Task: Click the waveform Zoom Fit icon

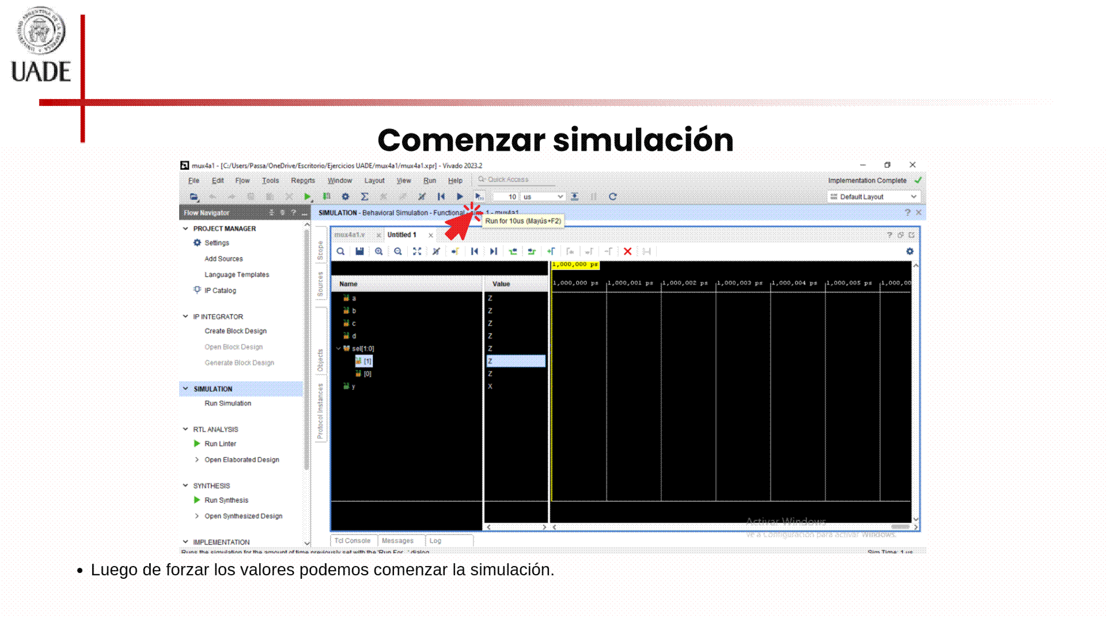Action: coord(417,252)
